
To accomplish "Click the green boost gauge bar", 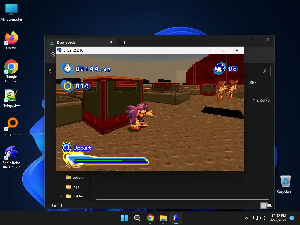I will 99,161.
